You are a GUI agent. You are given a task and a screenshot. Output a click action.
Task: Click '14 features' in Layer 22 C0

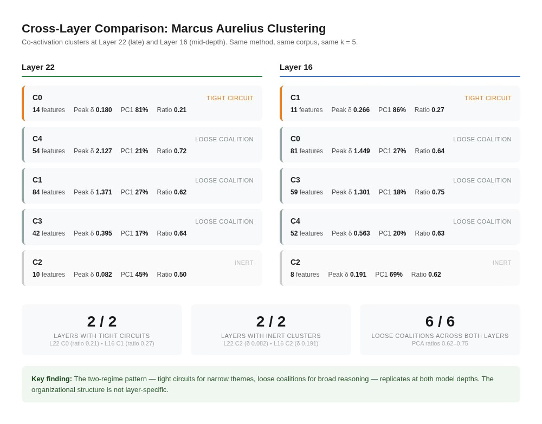click(49, 110)
